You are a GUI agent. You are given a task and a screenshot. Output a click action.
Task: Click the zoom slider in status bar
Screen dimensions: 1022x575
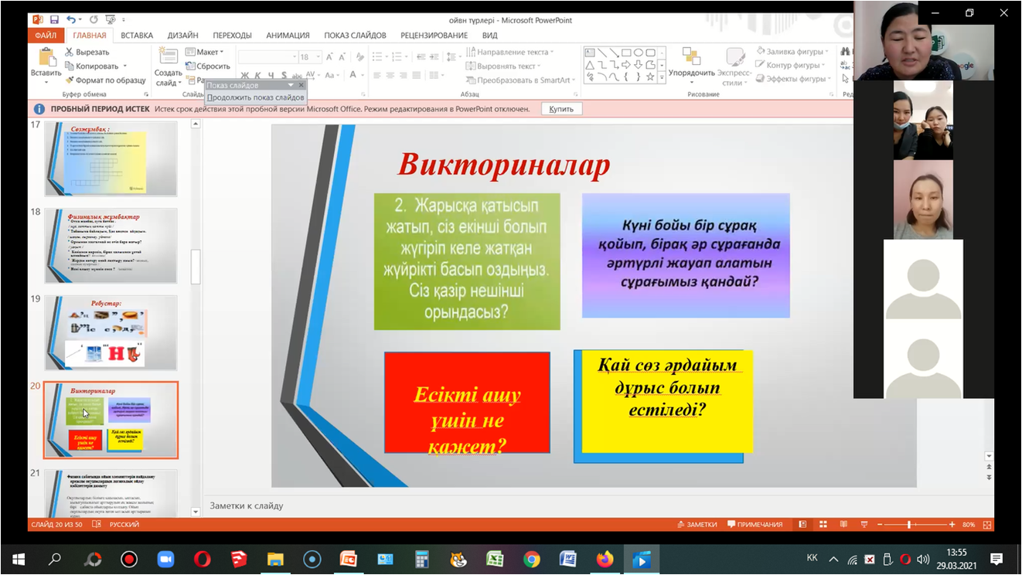click(909, 525)
